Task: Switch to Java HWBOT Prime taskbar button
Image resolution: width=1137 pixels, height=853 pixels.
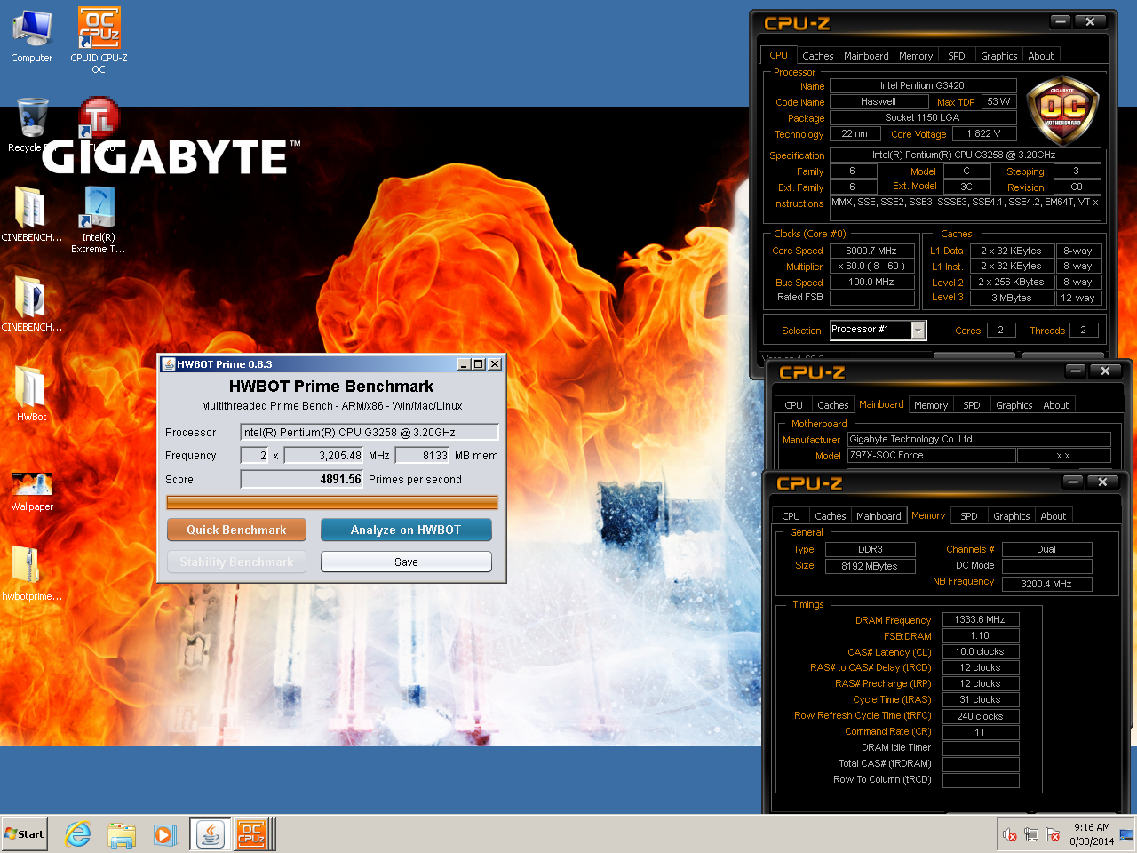Action: tap(210, 834)
